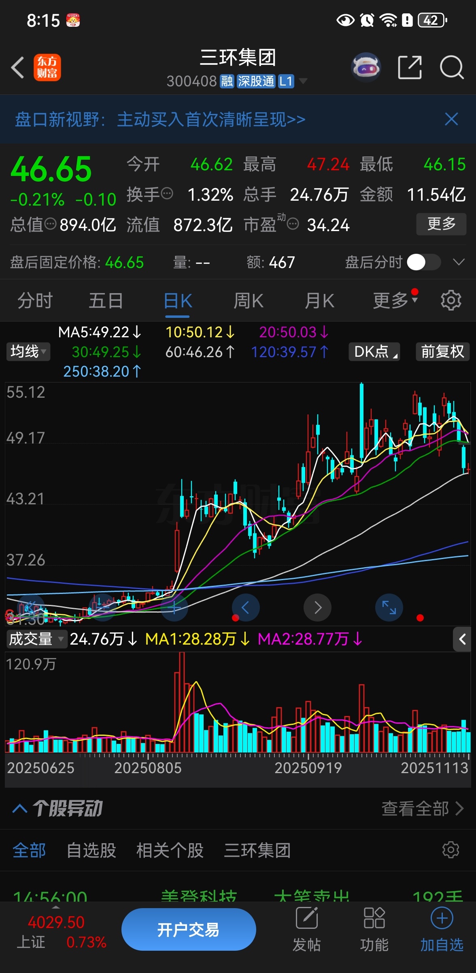The image size is (476, 973).
Task: Tap MA 250:38.20 legend value
Action: click(x=102, y=371)
